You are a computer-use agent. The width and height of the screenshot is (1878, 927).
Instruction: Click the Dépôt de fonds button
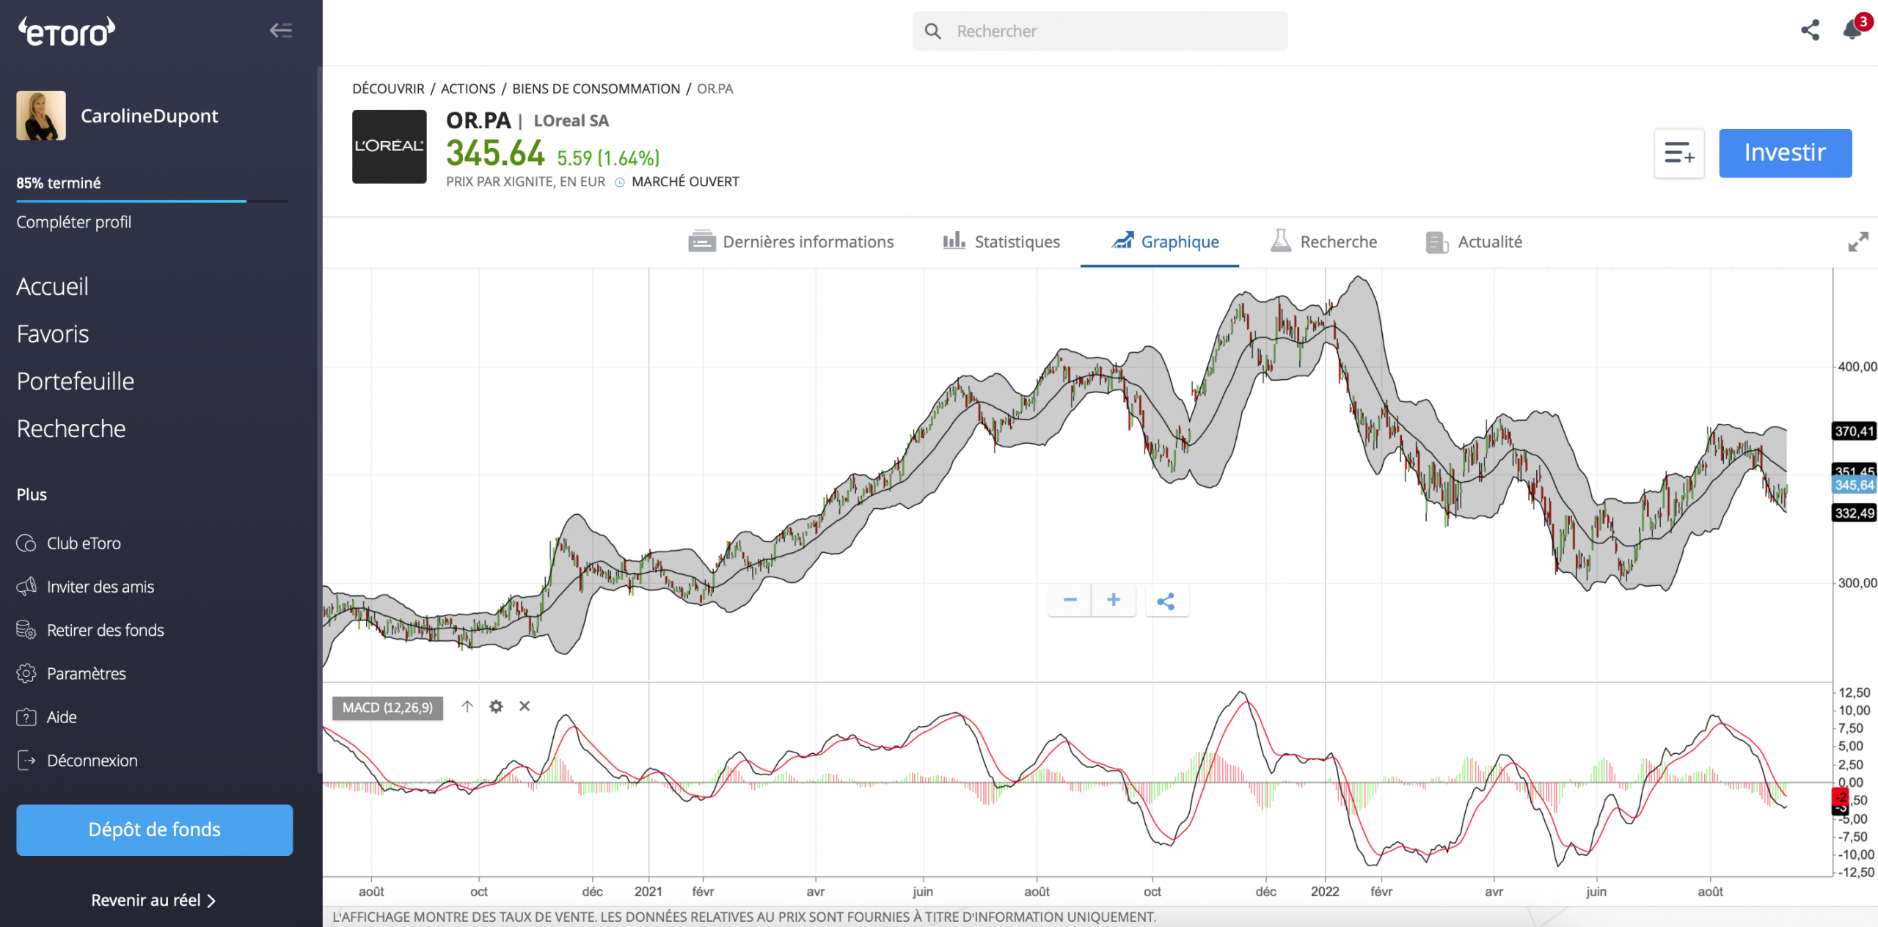pos(155,829)
